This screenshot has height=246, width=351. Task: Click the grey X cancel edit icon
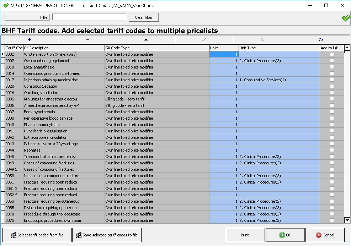click(262, 40)
